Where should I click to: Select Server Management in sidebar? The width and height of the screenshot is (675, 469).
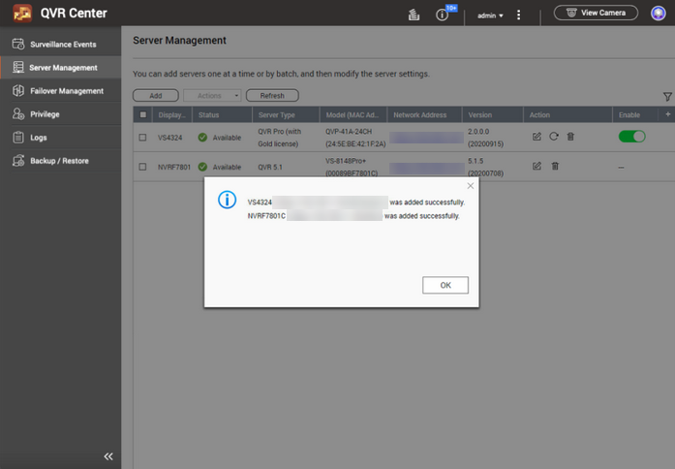click(61, 67)
